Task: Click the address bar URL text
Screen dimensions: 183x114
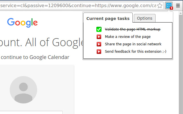Action: pos(77,5)
